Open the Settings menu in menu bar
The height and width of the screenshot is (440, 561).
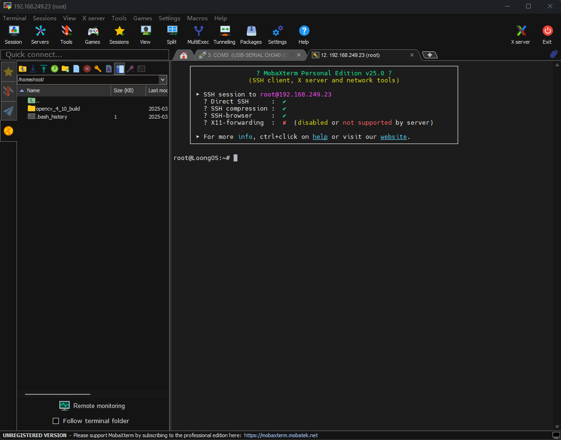pyautogui.click(x=170, y=18)
